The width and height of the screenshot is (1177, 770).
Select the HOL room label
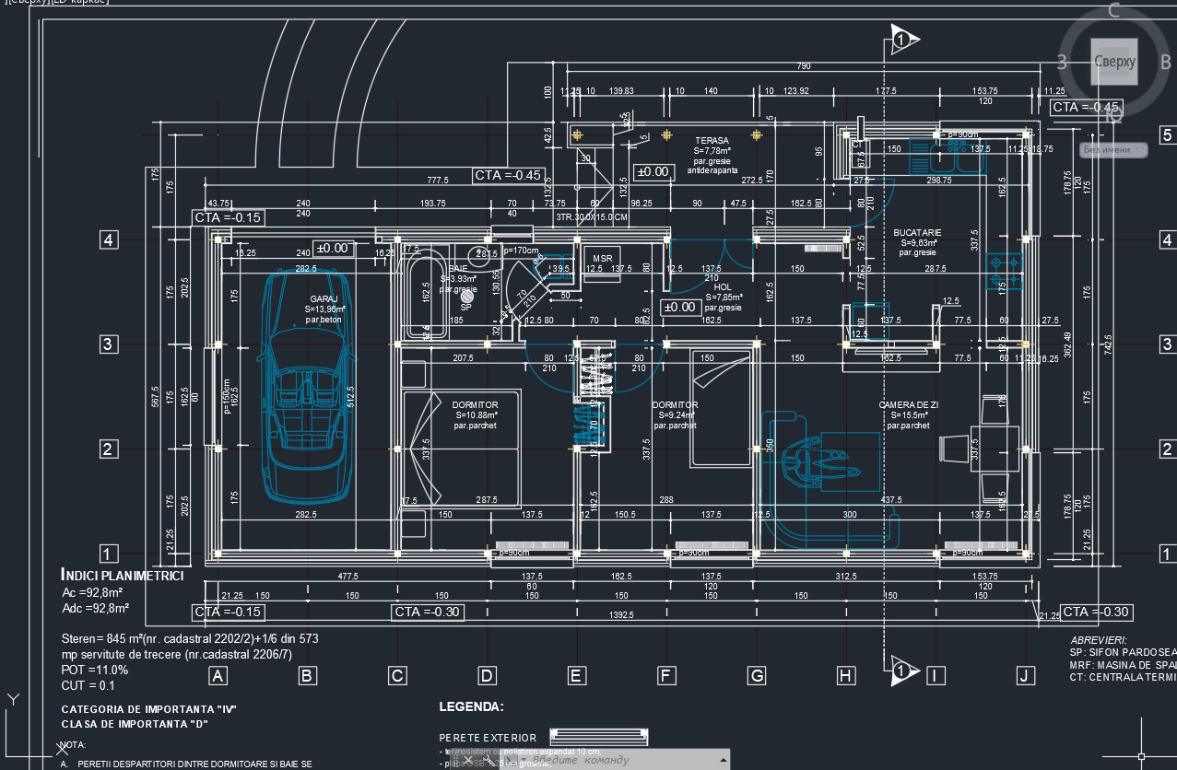[x=723, y=297]
